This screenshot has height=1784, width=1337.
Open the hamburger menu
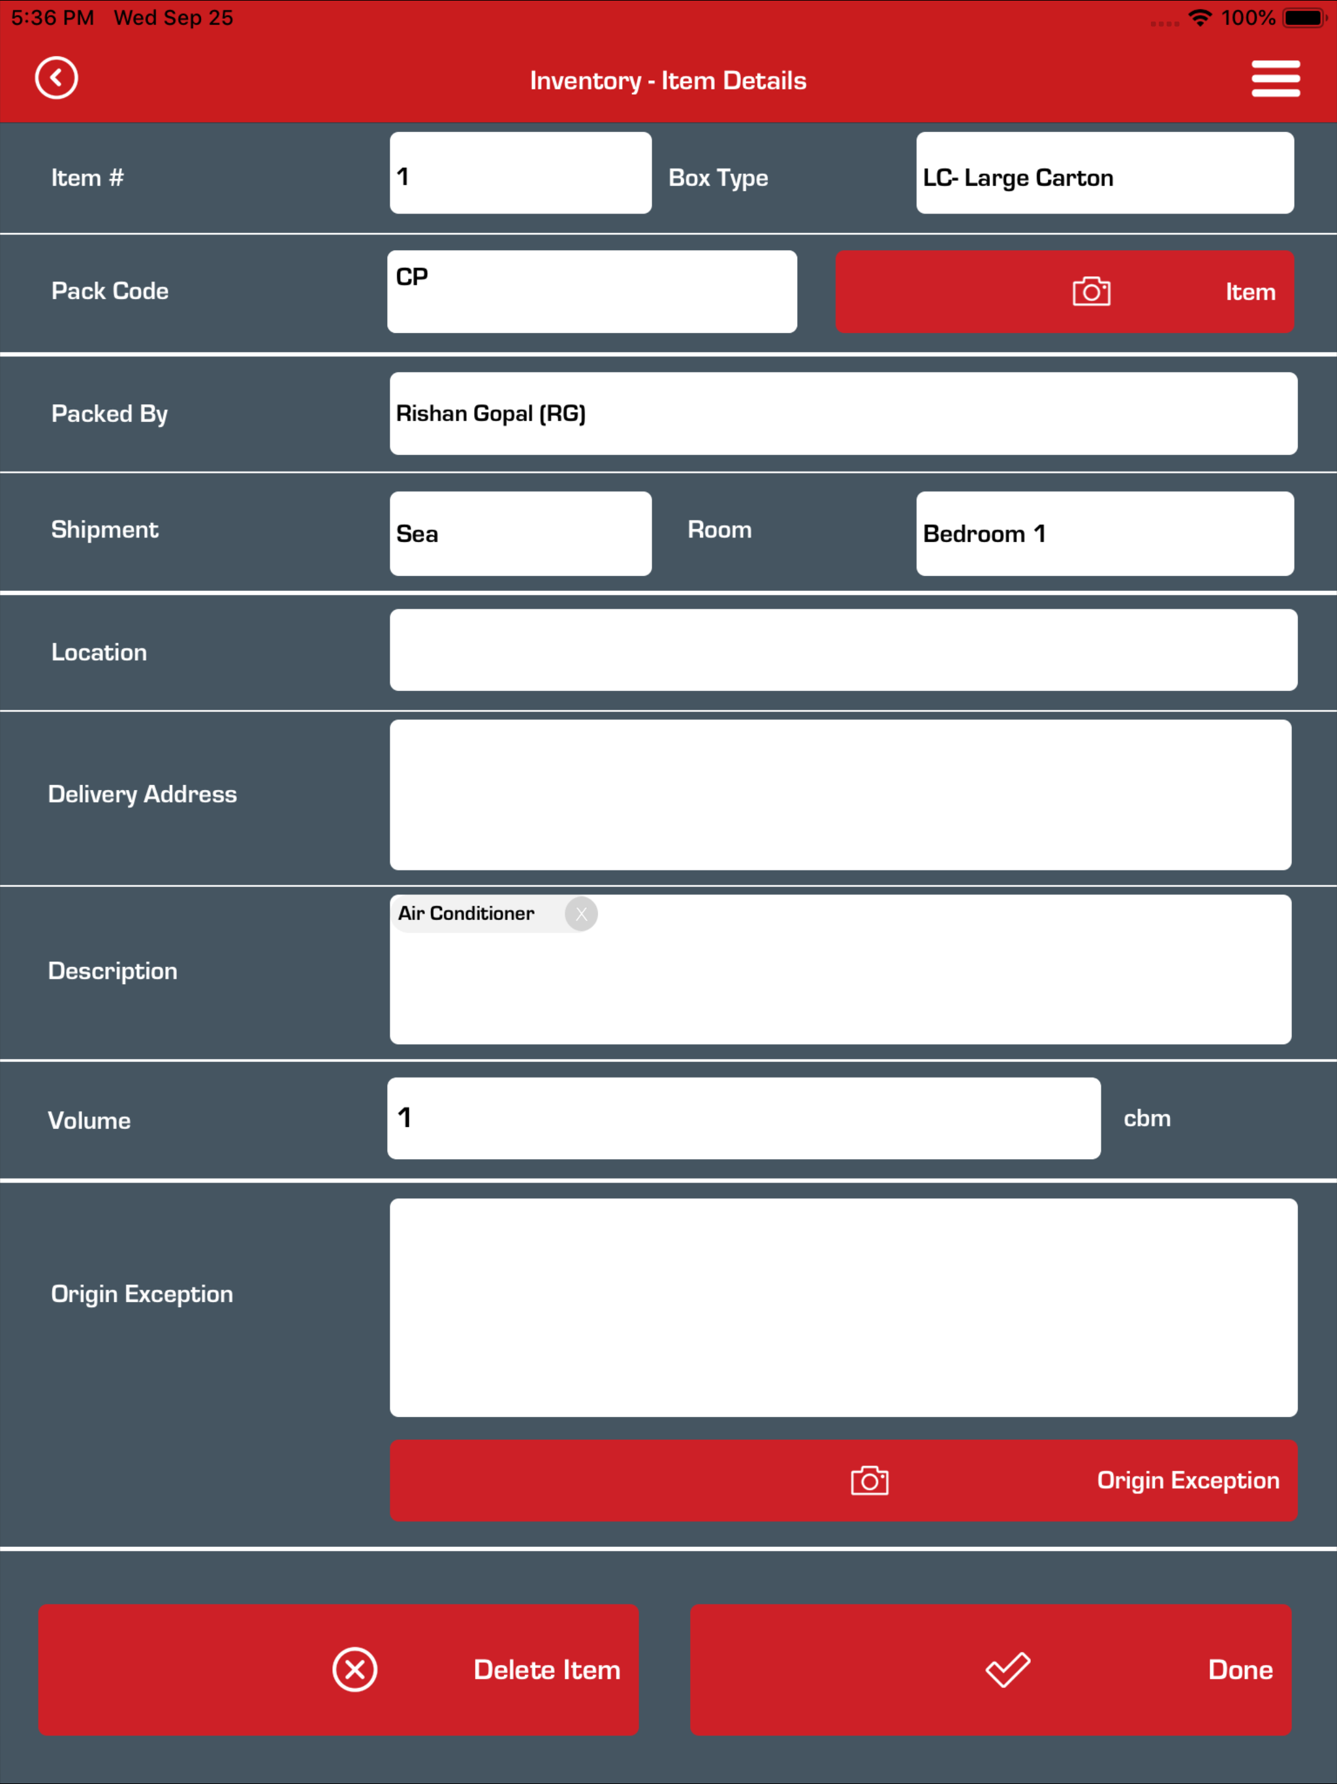coord(1276,78)
